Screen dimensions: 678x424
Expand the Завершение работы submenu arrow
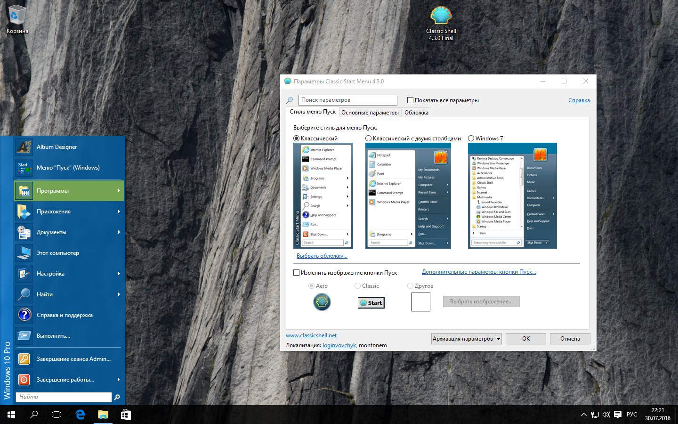coord(119,380)
